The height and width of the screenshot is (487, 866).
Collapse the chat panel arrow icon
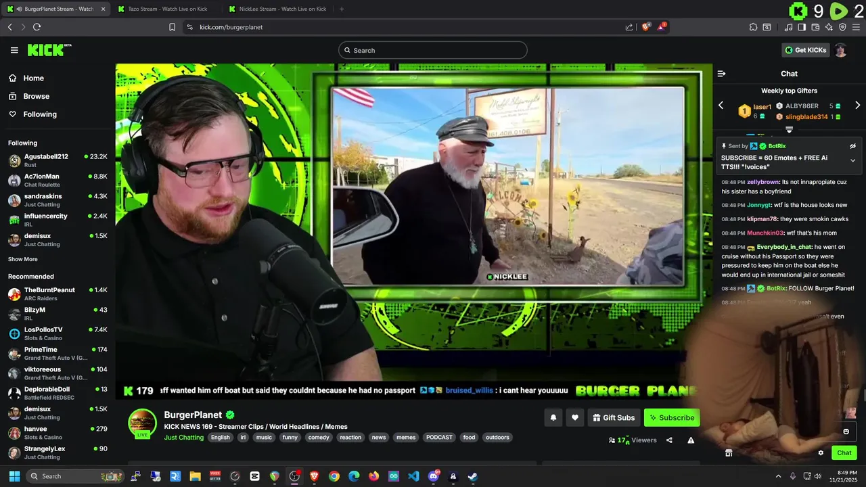pyautogui.click(x=721, y=74)
